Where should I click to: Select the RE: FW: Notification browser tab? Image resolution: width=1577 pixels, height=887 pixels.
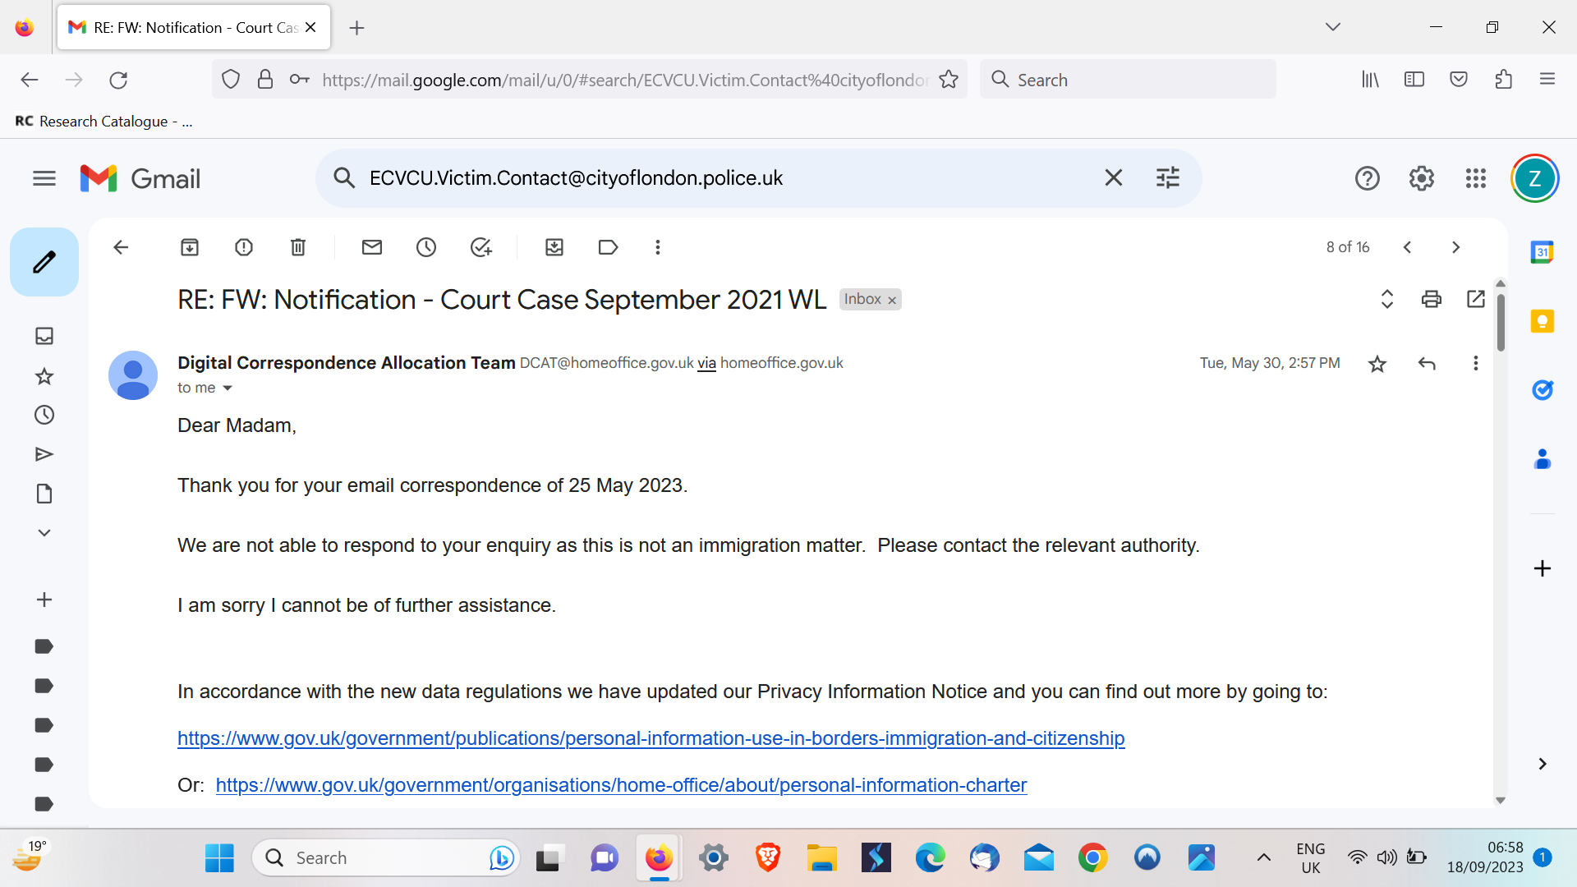(185, 28)
